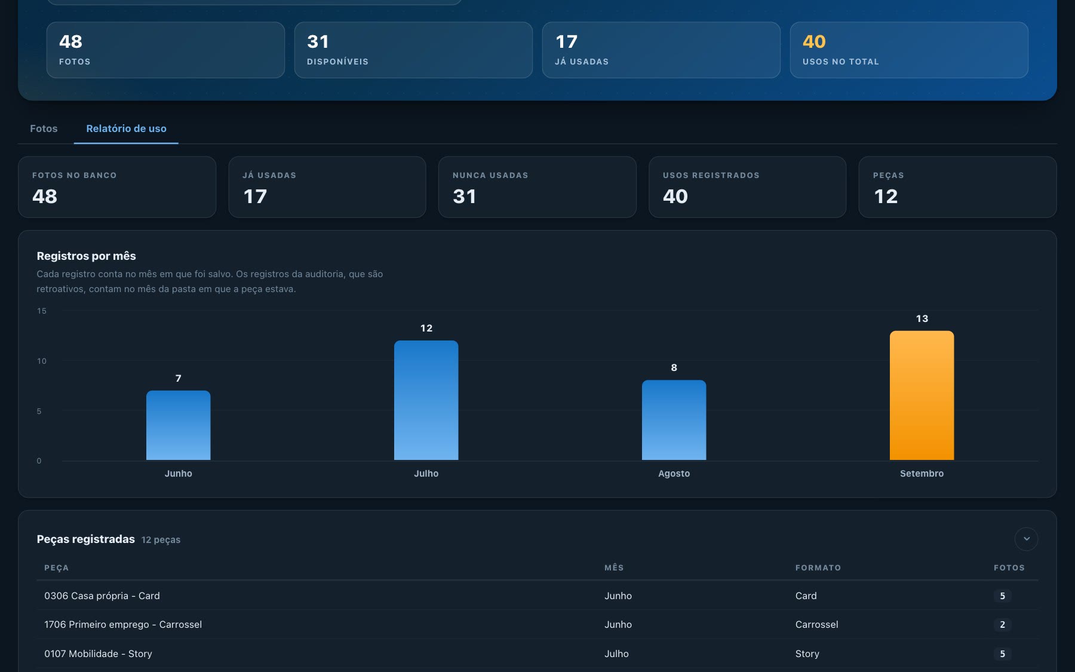This screenshot has height=672, width=1075.
Task: Click the "Story" format cell
Action: pos(807,653)
